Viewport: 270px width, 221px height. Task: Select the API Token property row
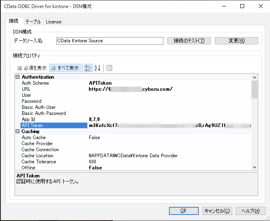(136, 125)
